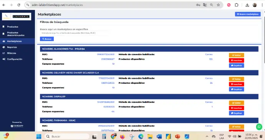Image resolution: width=265 pixels, height=140 pixels.
Task: Edit the FARMANIA - HXAC marketplace
Action: tap(237, 127)
